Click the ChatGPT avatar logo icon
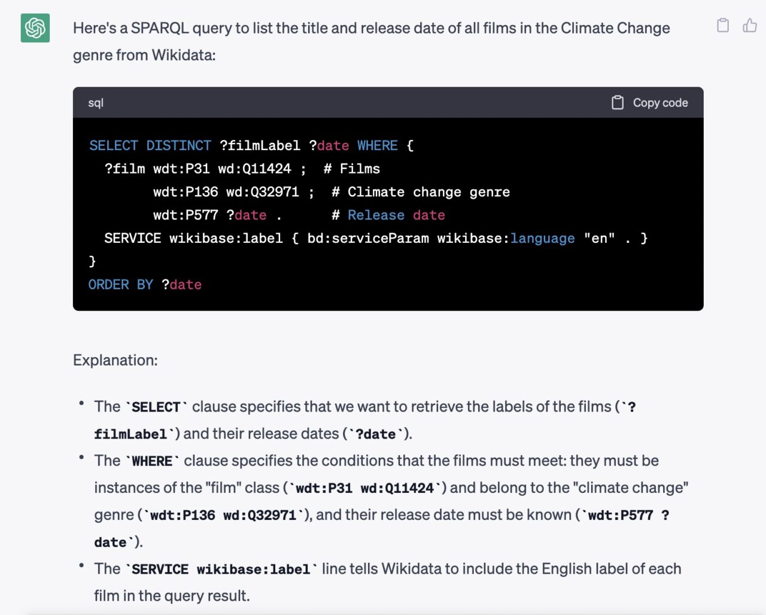The height and width of the screenshot is (615, 766). point(35,28)
